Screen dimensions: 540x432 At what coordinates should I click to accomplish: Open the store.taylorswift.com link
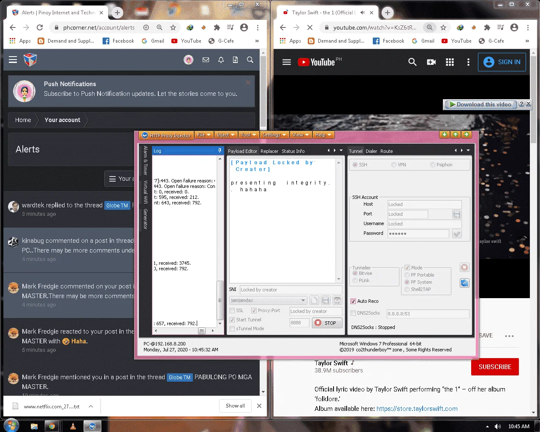(x=417, y=409)
